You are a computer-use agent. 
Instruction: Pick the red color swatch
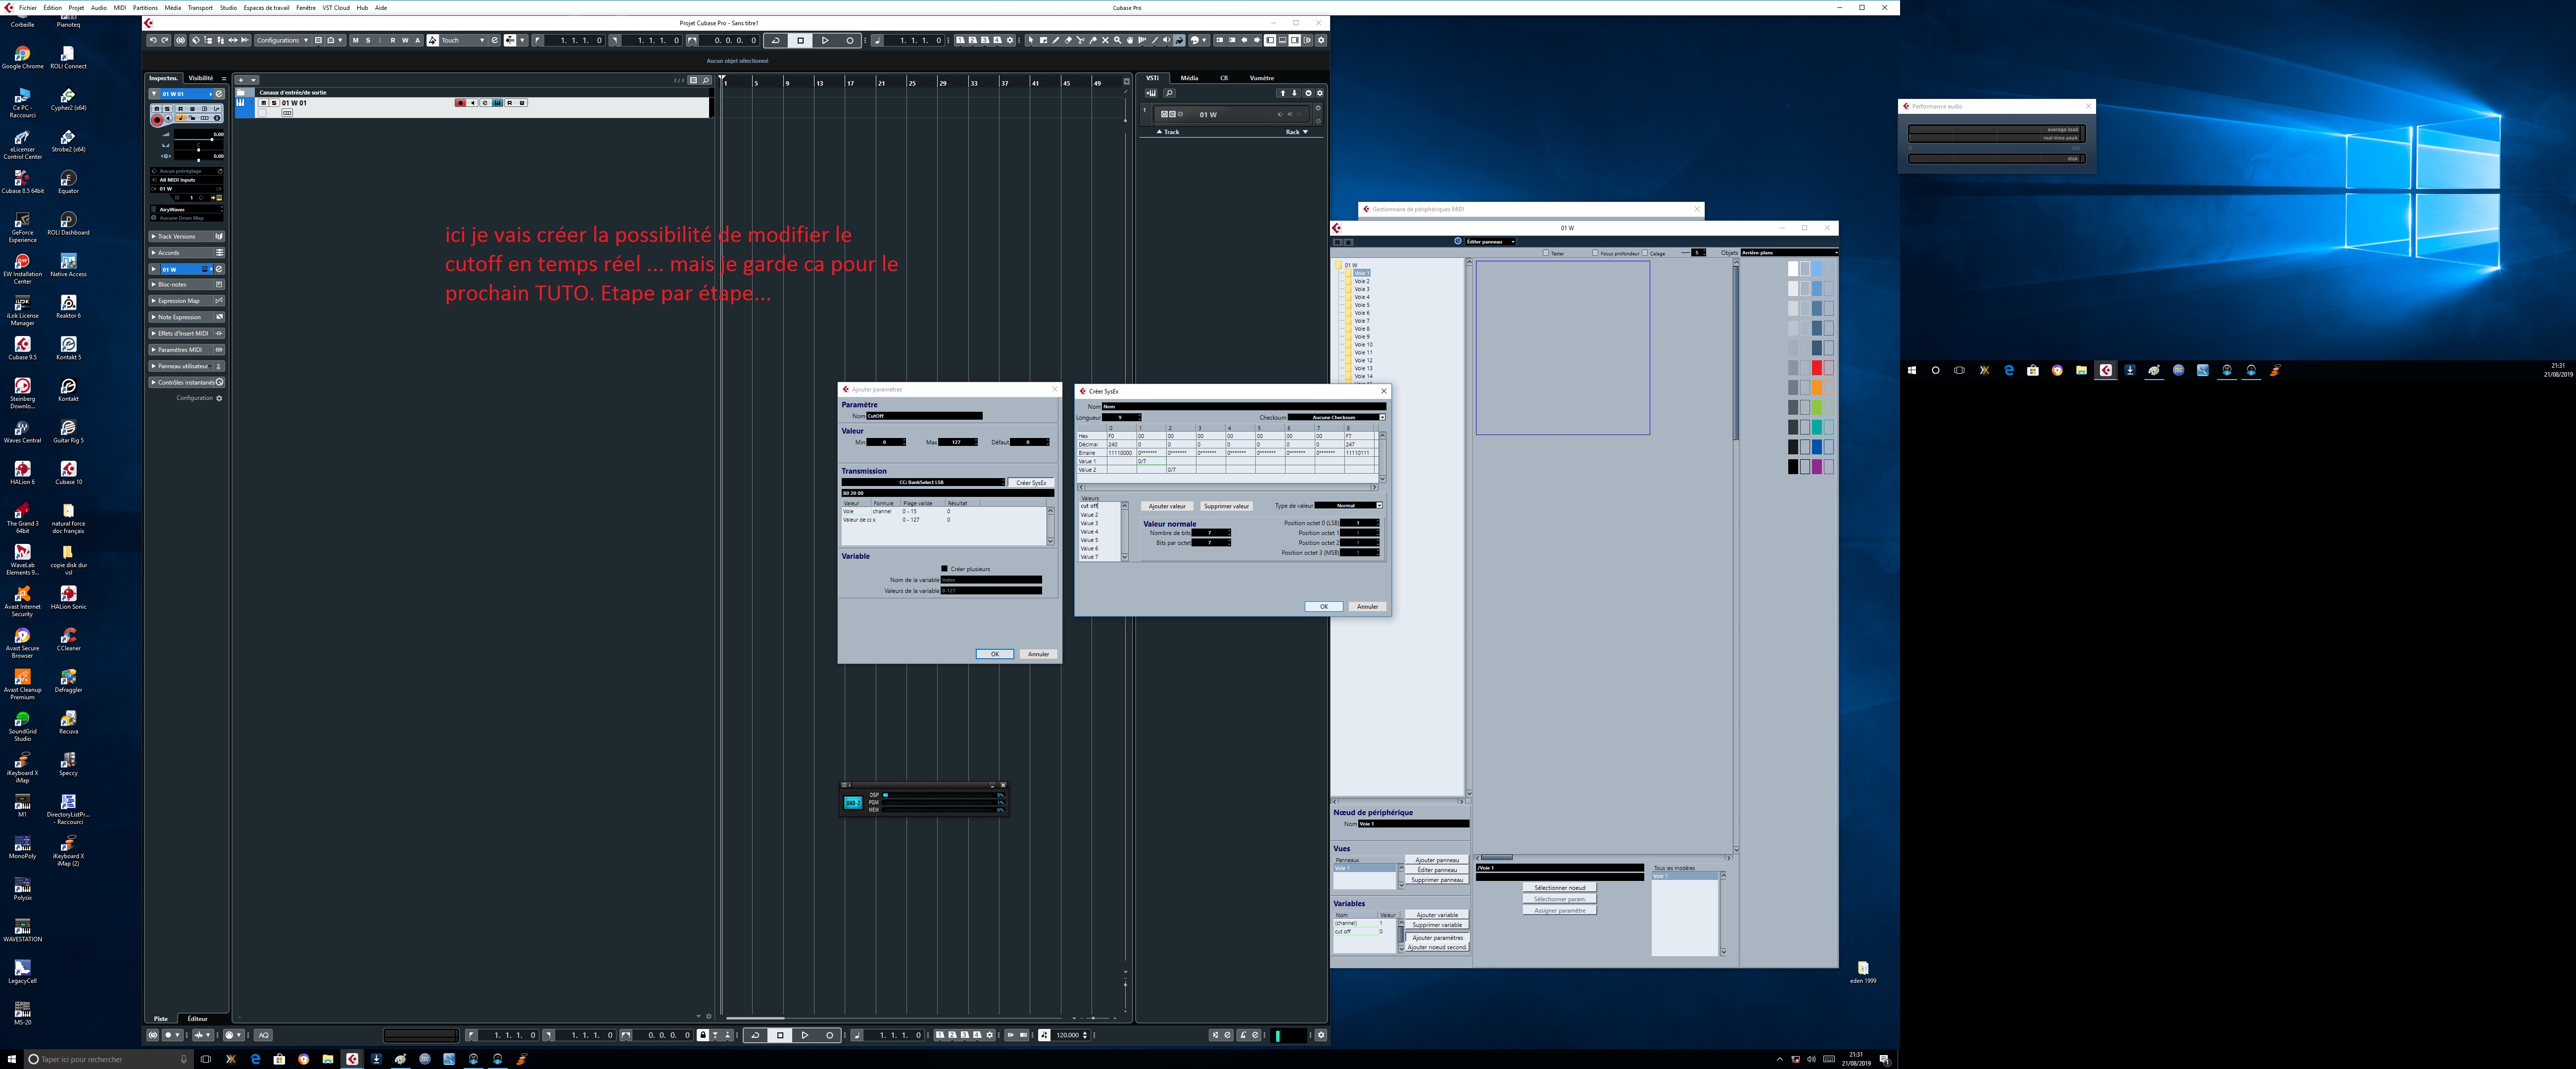click(1816, 368)
